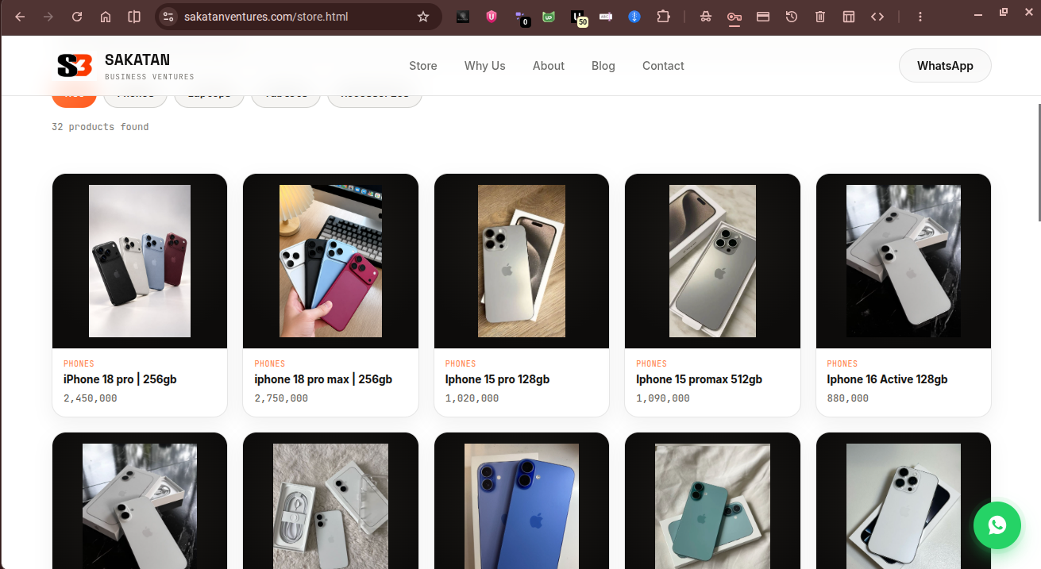The width and height of the screenshot is (1041, 569).
Task: Click the price 2,450,000
Action: [x=90, y=398]
